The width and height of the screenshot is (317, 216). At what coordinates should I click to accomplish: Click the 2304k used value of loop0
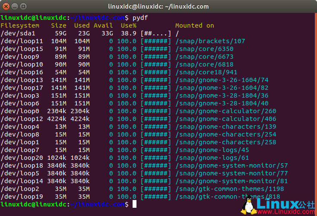(80, 111)
